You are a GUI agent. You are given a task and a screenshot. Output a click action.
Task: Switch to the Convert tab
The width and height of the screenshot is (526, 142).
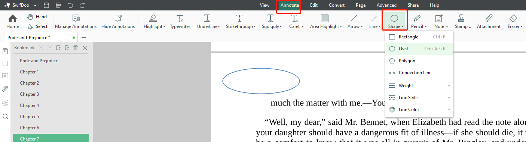click(x=337, y=5)
